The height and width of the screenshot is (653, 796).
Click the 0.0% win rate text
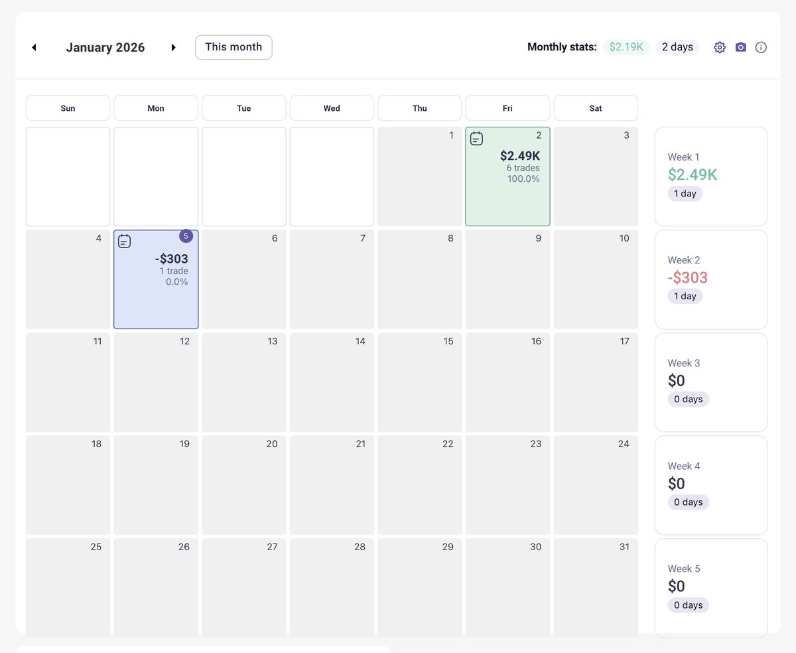coord(177,282)
